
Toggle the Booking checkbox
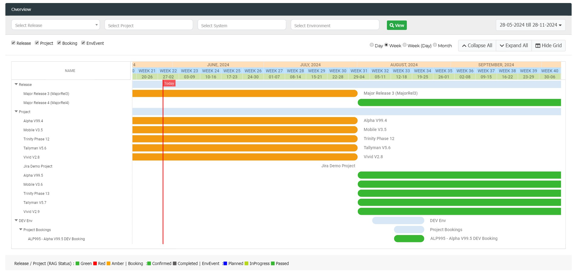[59, 43]
